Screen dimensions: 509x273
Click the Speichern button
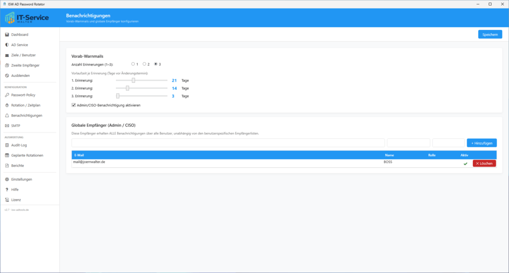click(490, 34)
